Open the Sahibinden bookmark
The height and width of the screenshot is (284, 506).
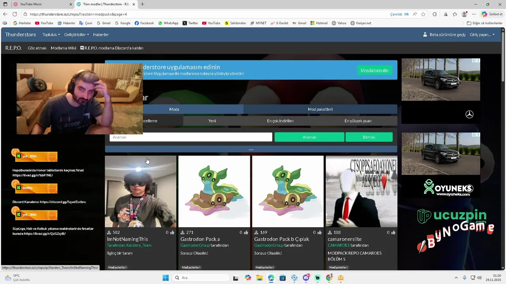(x=235, y=23)
